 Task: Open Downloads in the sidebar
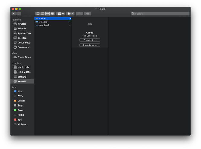click(x=22, y=47)
